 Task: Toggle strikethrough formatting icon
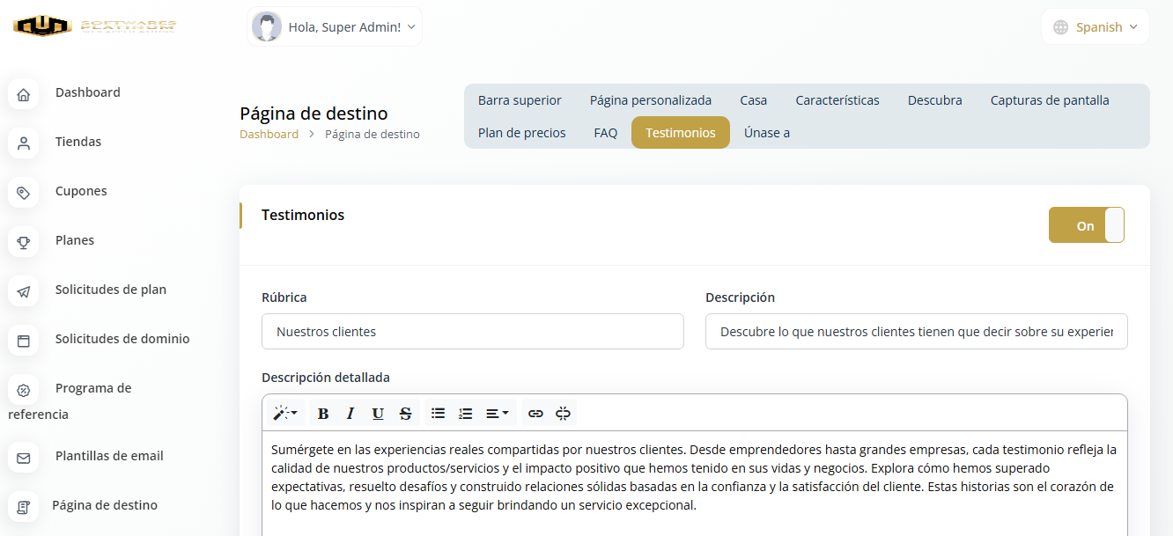coord(405,413)
